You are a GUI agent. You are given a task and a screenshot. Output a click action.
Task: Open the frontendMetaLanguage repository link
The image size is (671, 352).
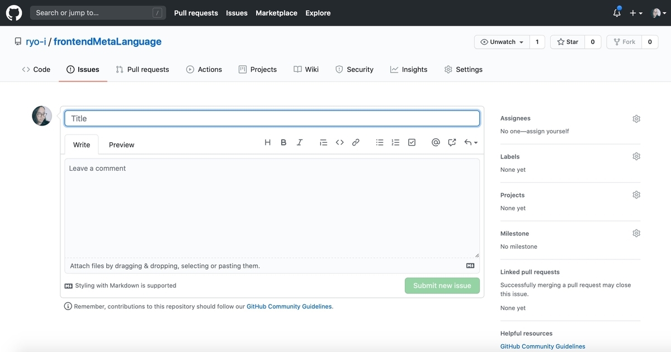click(107, 42)
